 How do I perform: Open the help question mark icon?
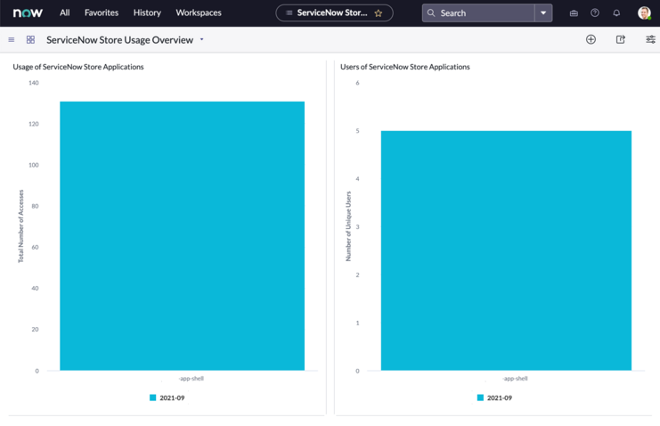[x=595, y=13]
